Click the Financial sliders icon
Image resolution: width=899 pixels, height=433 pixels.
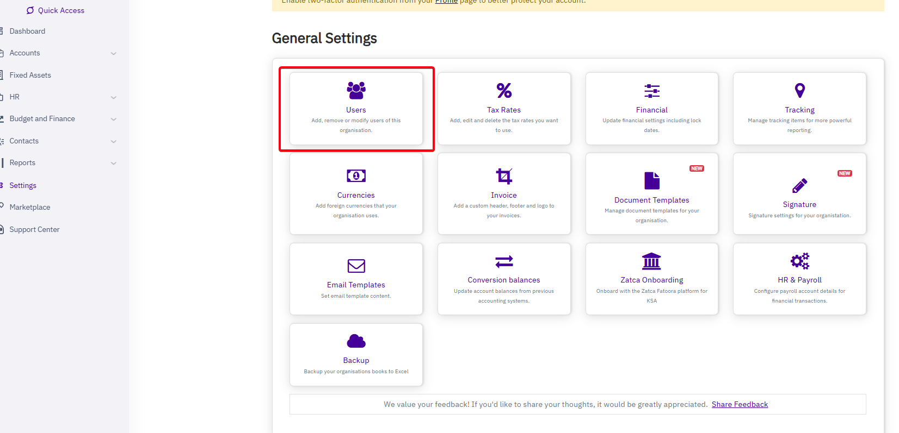click(x=651, y=91)
